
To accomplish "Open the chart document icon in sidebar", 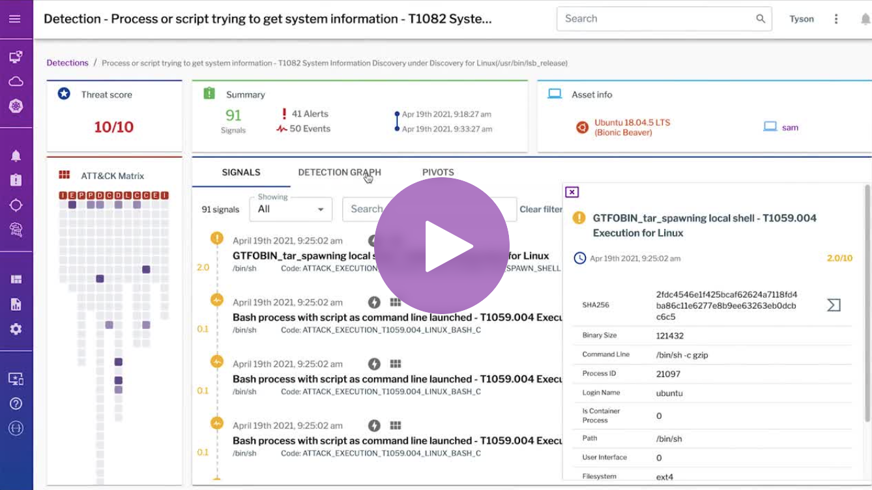I will (16, 304).
